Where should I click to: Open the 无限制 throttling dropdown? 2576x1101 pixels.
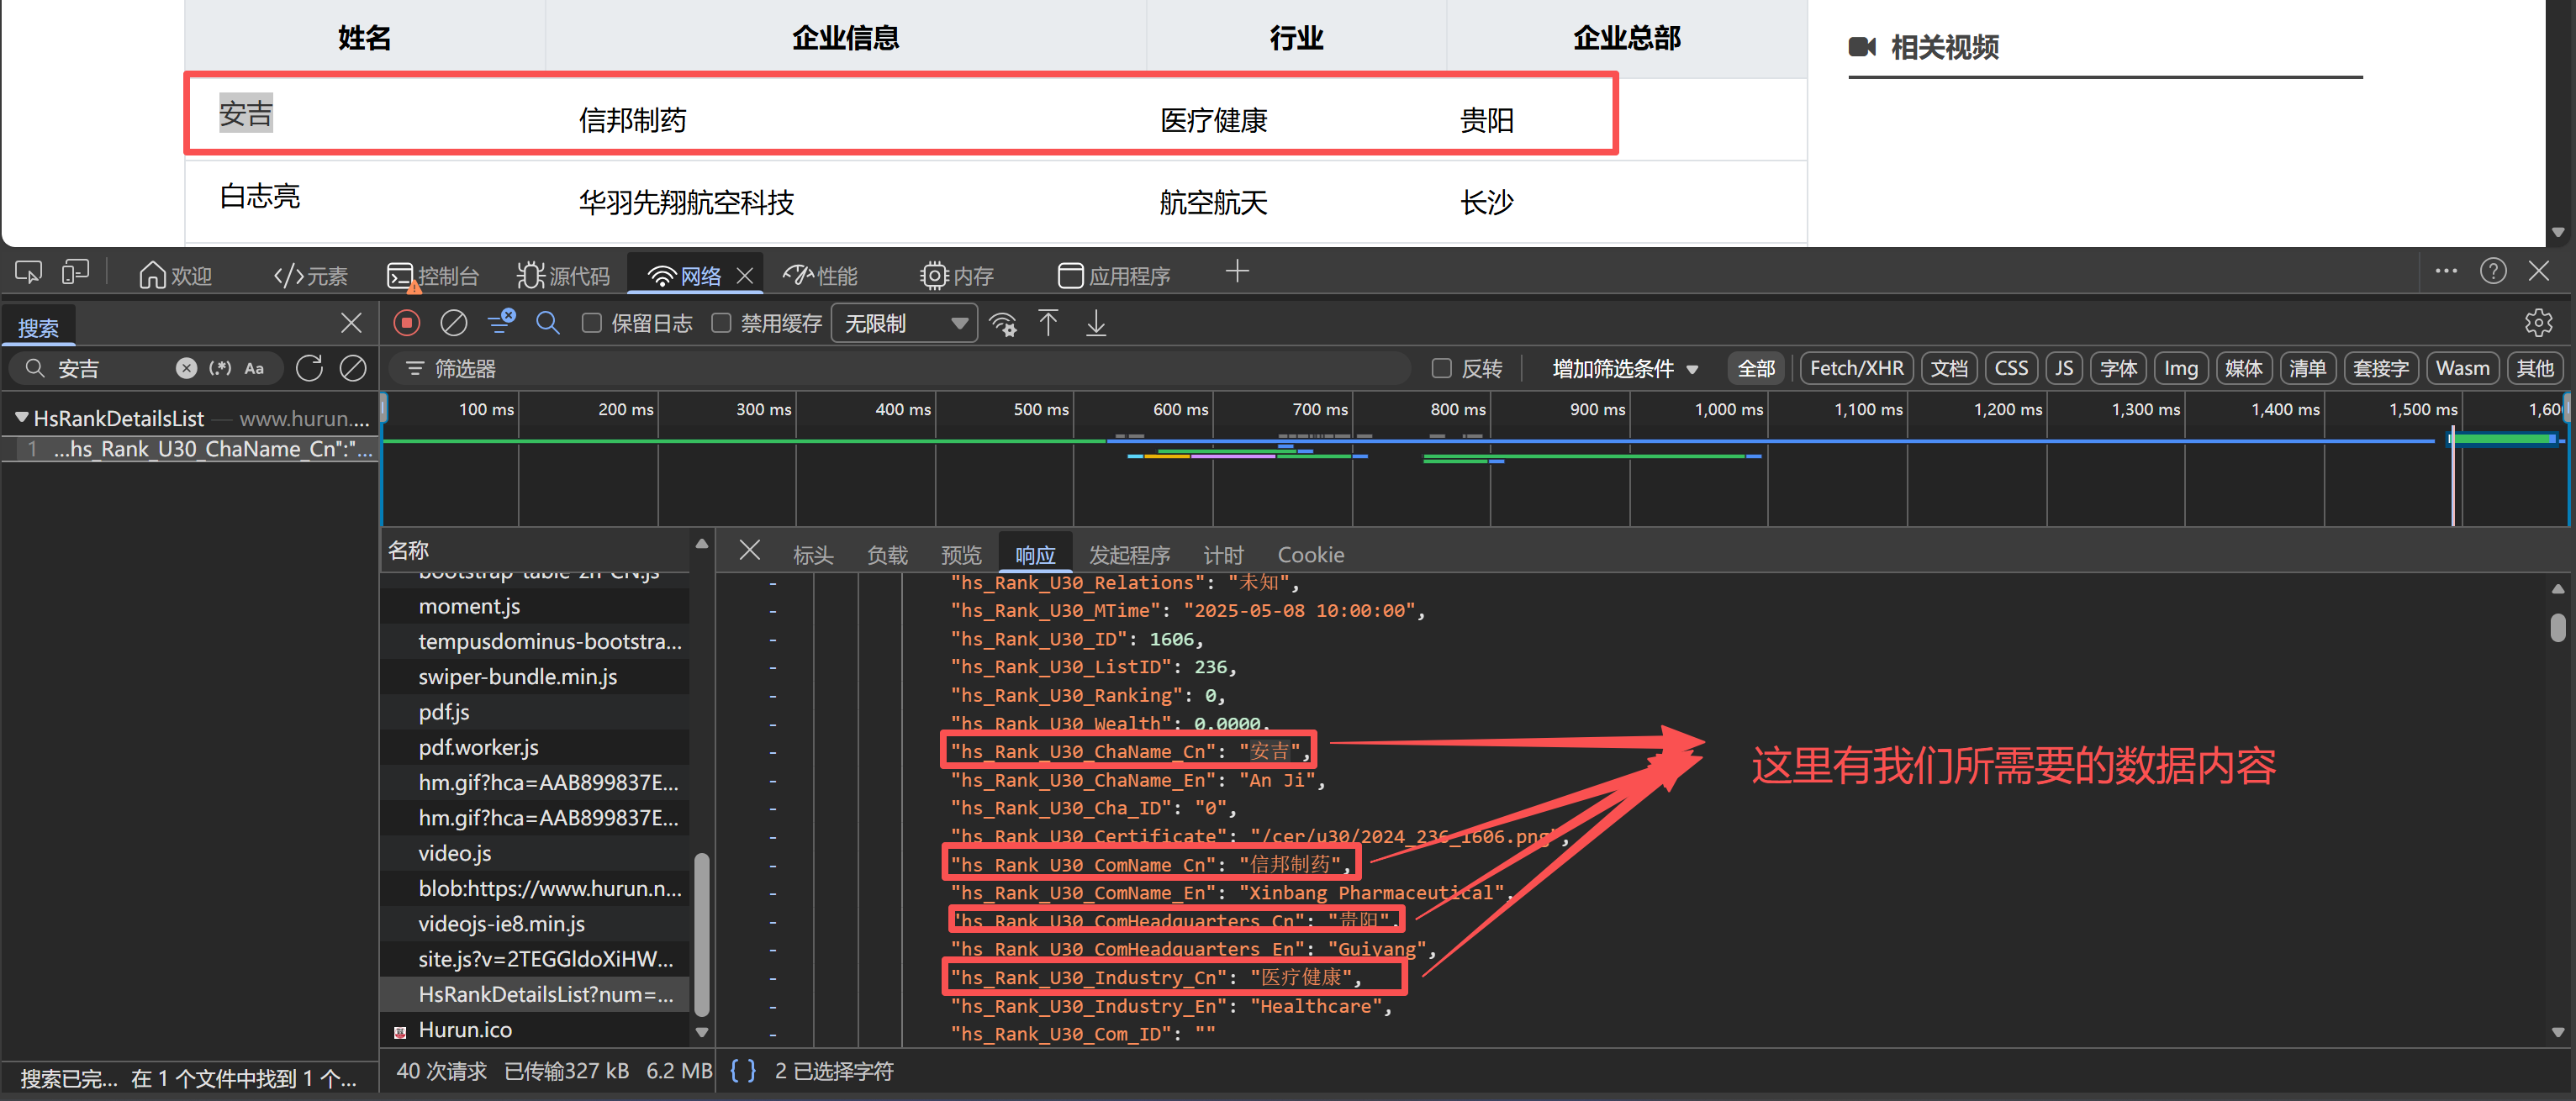(x=903, y=323)
